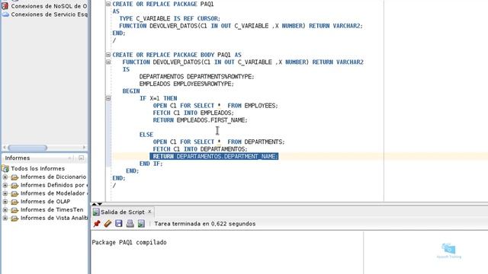Click the line RETURN EMPLEADOS.FIRST_NAME;
Viewport: 488px width, 274px height.
tap(200, 120)
